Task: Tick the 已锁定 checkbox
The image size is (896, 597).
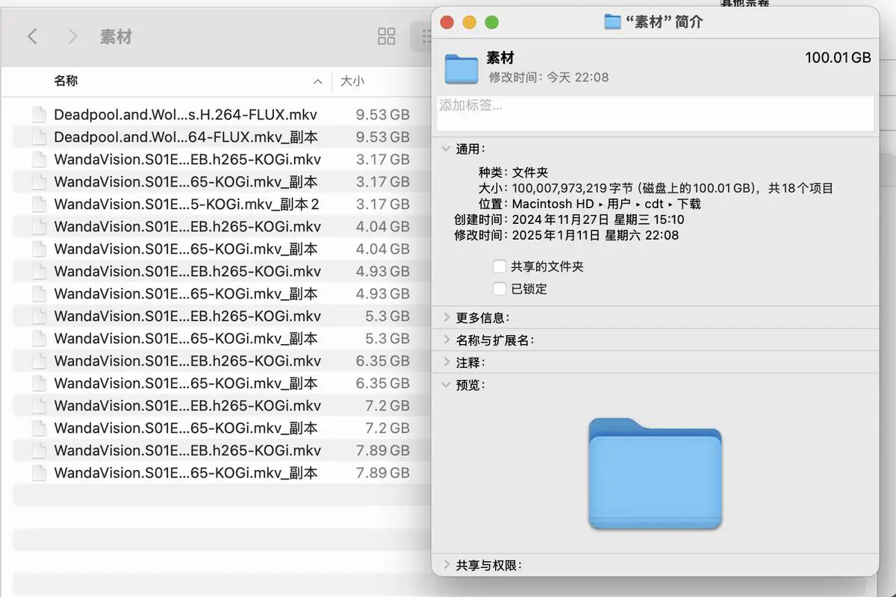Action: [500, 289]
